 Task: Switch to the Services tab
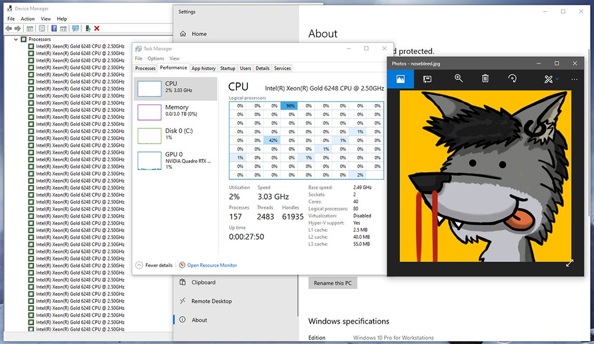point(283,68)
